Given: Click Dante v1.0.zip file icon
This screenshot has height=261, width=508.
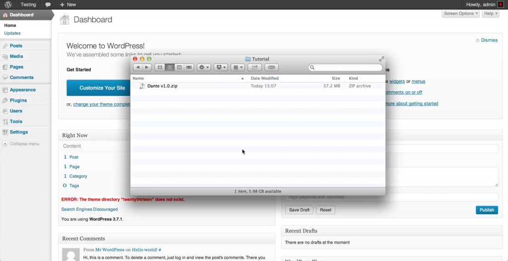Looking at the screenshot, I should coord(142,86).
